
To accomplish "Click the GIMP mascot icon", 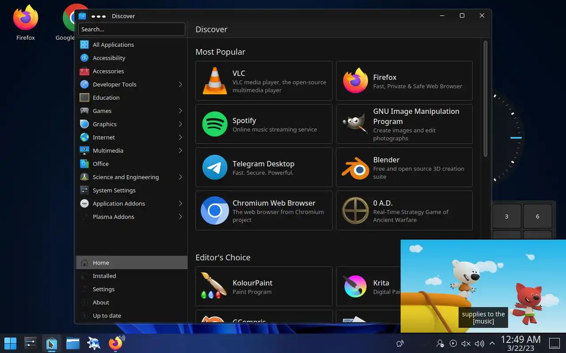I will (x=355, y=124).
